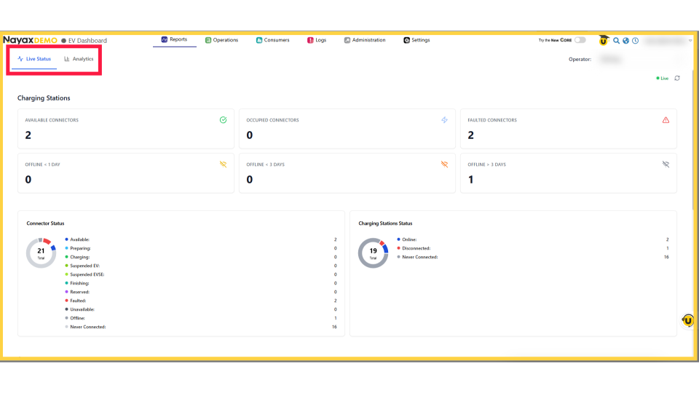Image resolution: width=699 pixels, height=393 pixels.
Task: Toggle the Try the New Core switch
Action: pos(580,40)
